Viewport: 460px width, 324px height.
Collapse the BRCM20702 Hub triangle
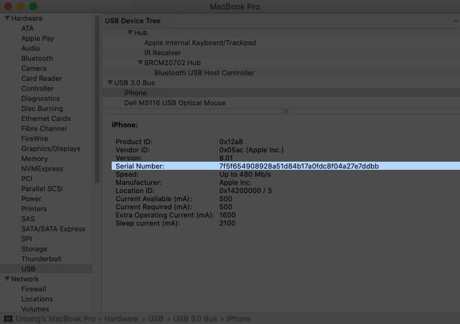(140, 63)
